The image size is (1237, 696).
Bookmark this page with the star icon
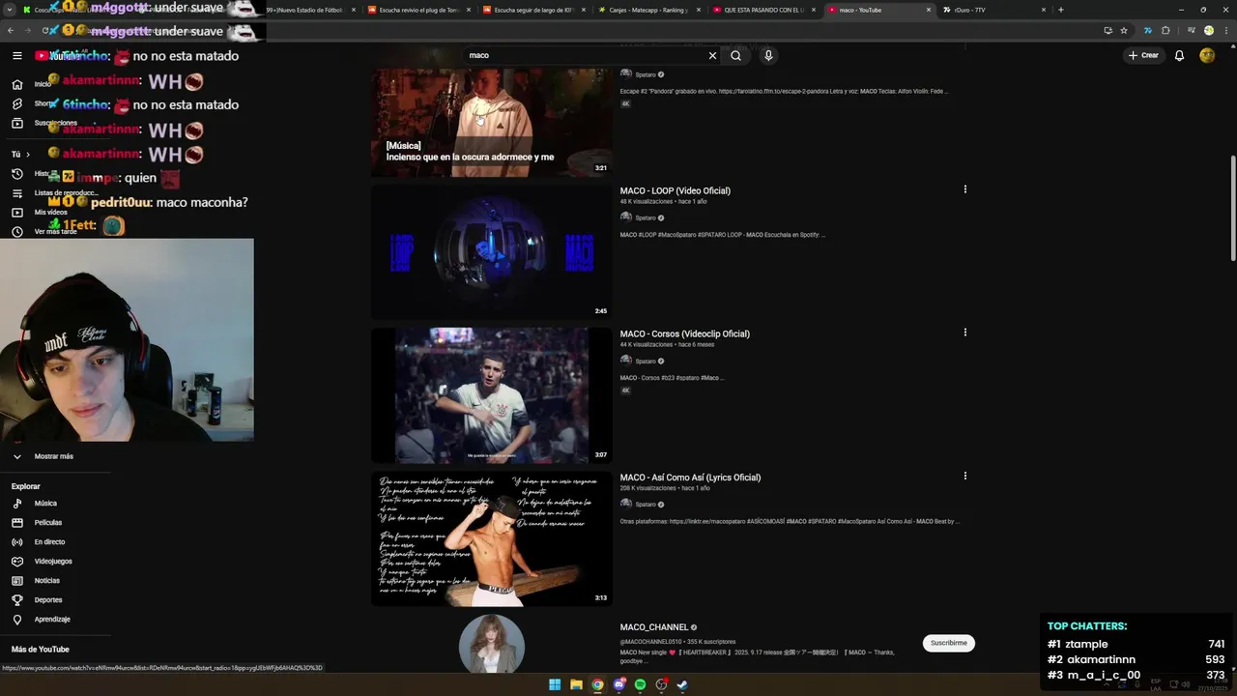click(x=1124, y=30)
